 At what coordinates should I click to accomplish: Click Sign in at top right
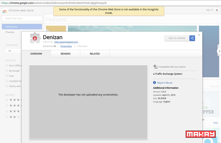click(x=209, y=10)
